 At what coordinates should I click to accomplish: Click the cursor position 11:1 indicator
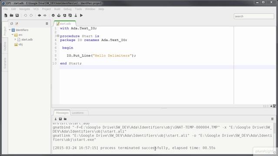point(266,106)
